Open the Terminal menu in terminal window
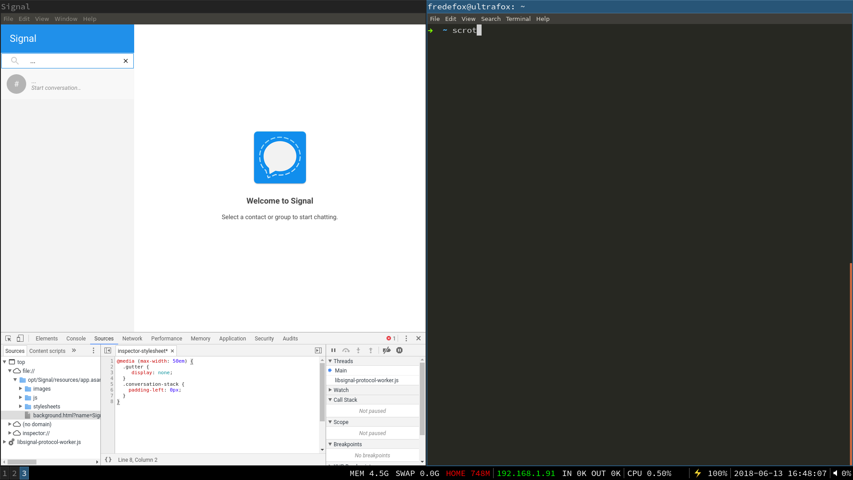The height and width of the screenshot is (480, 853). pyautogui.click(x=518, y=19)
